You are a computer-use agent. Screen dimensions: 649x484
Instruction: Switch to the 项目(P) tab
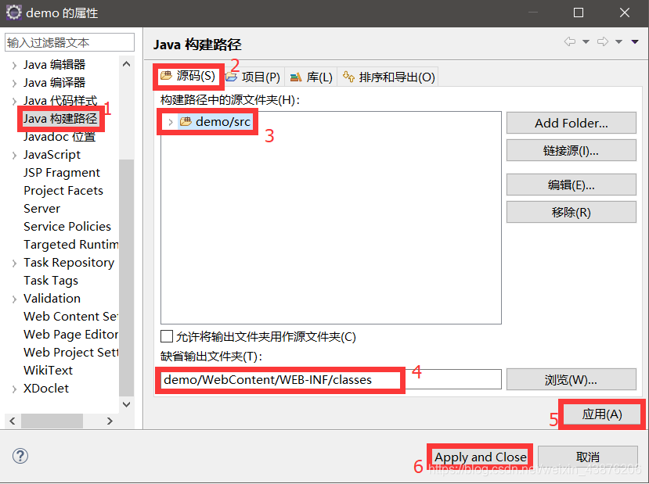pos(254,77)
